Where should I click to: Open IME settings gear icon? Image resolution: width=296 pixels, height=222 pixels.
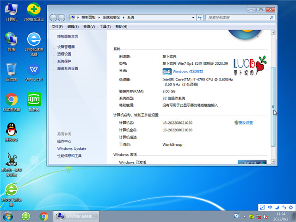pos(291,207)
